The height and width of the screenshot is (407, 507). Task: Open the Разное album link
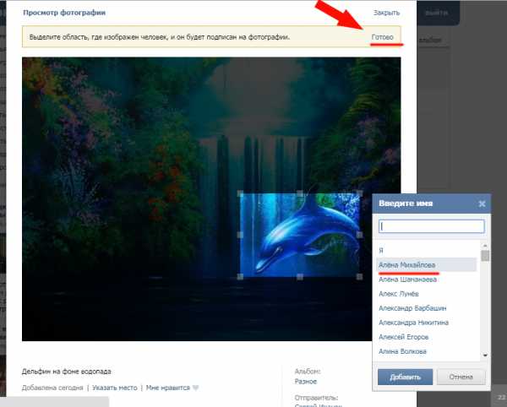[x=306, y=382]
